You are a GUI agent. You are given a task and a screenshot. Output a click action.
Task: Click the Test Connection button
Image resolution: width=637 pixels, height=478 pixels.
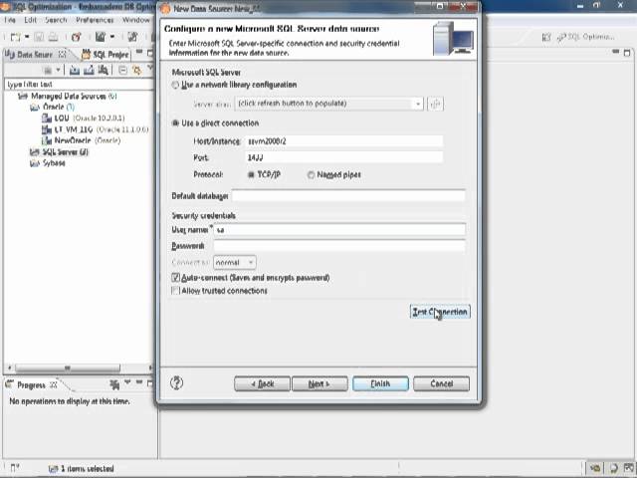pyautogui.click(x=440, y=312)
